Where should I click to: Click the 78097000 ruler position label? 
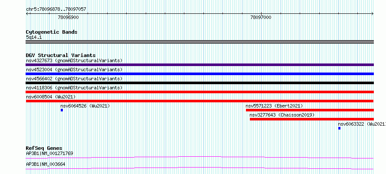coord(261,17)
